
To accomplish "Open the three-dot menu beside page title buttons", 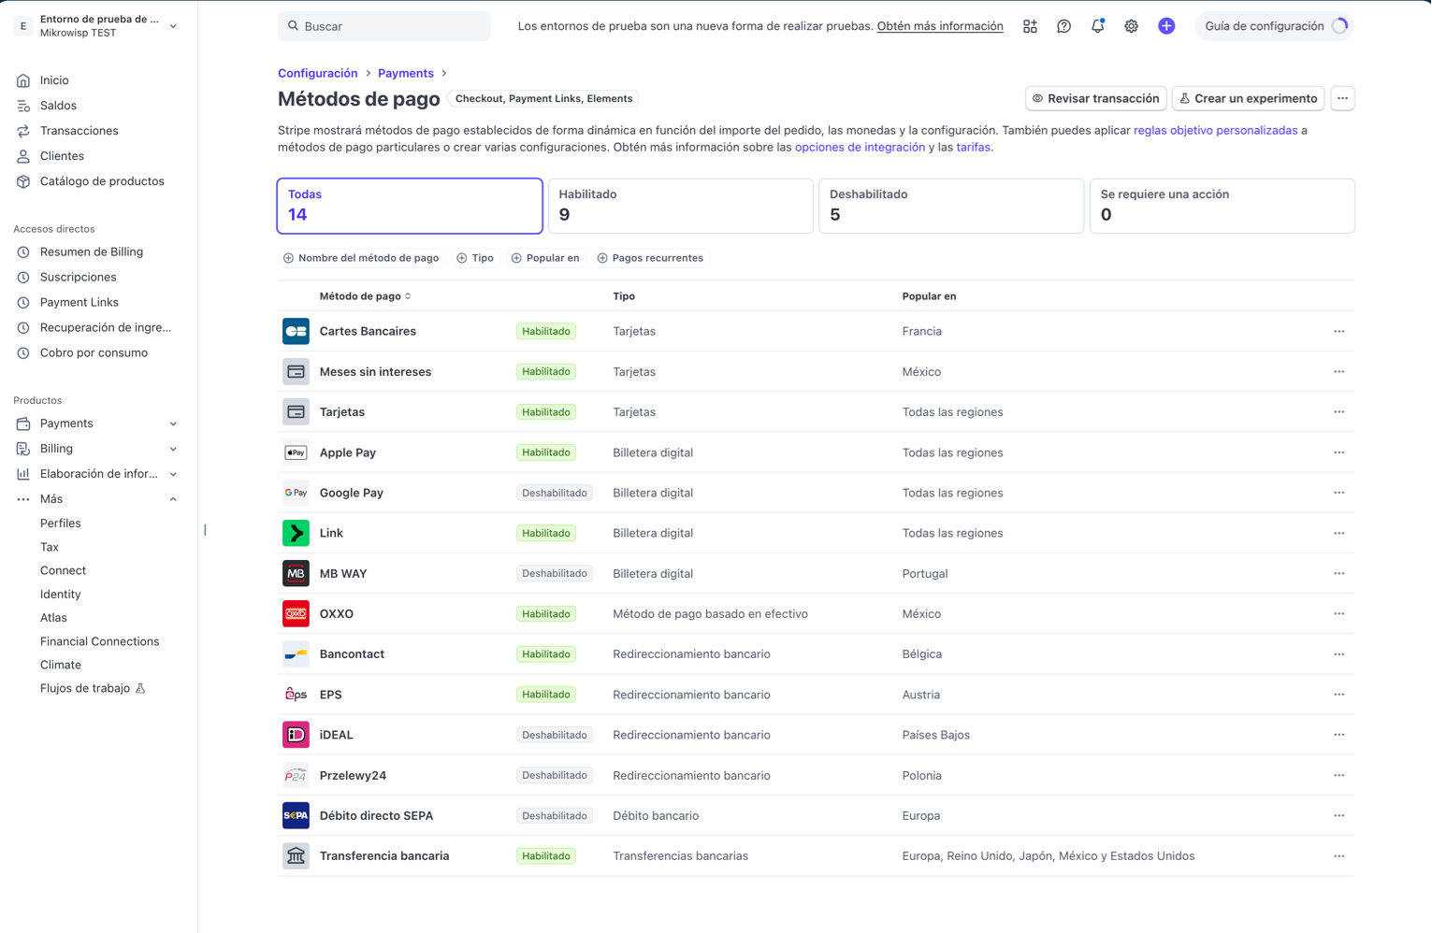I will (1342, 98).
